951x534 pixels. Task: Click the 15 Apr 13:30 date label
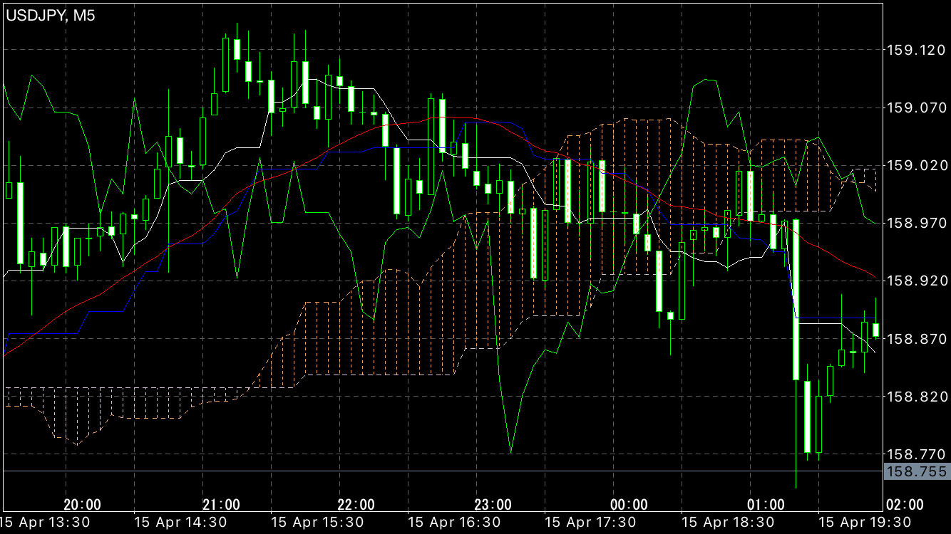coord(47,522)
